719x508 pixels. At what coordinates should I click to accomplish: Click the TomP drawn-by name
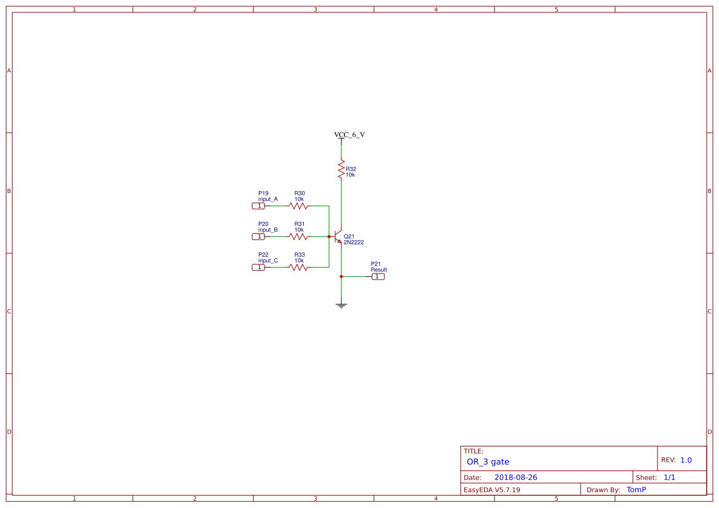(x=637, y=489)
